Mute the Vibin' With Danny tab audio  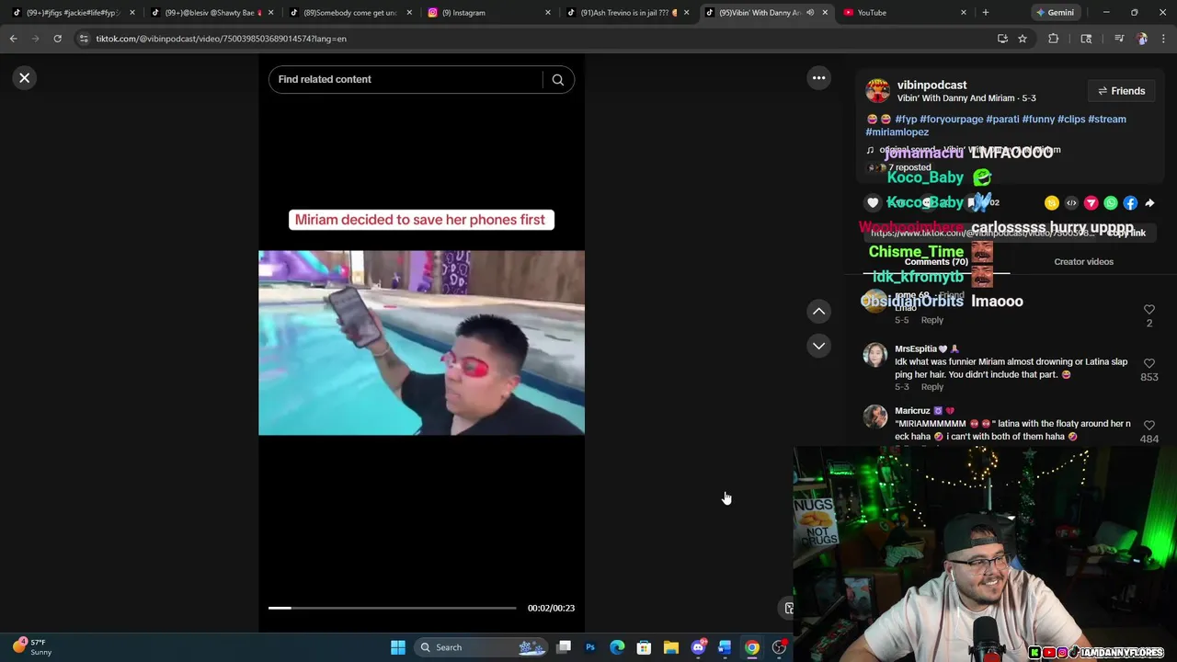pyautogui.click(x=810, y=13)
